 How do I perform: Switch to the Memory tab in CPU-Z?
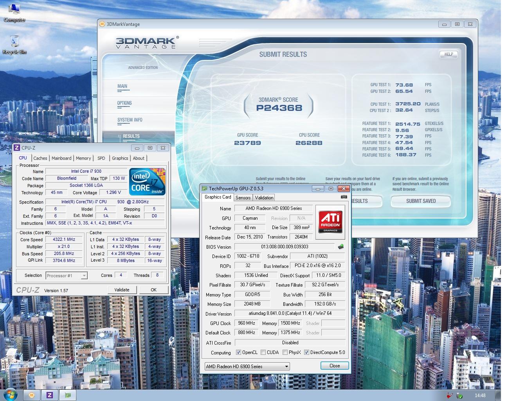click(83, 158)
